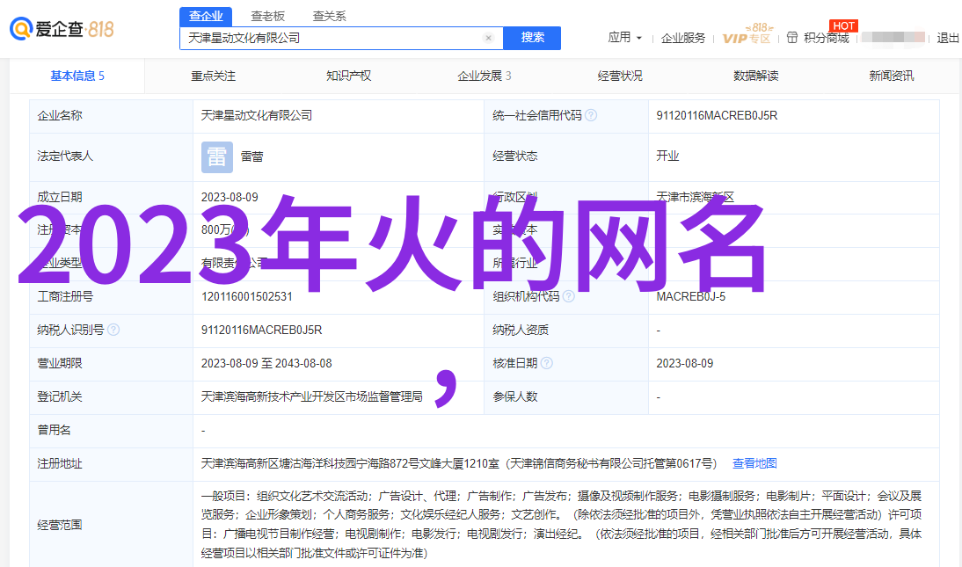
Task: Select founding date 2023-08-09 in 成立日期 row
Action: [230, 198]
